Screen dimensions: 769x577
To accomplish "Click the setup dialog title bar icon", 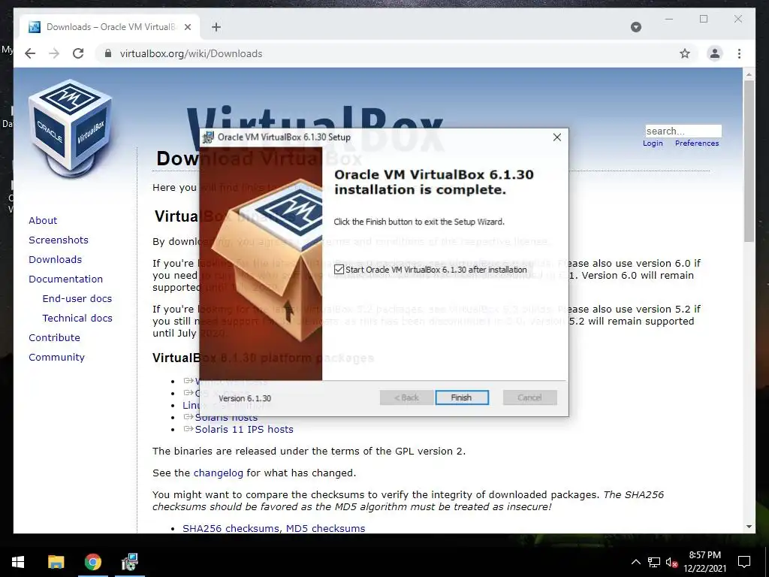I will click(209, 137).
